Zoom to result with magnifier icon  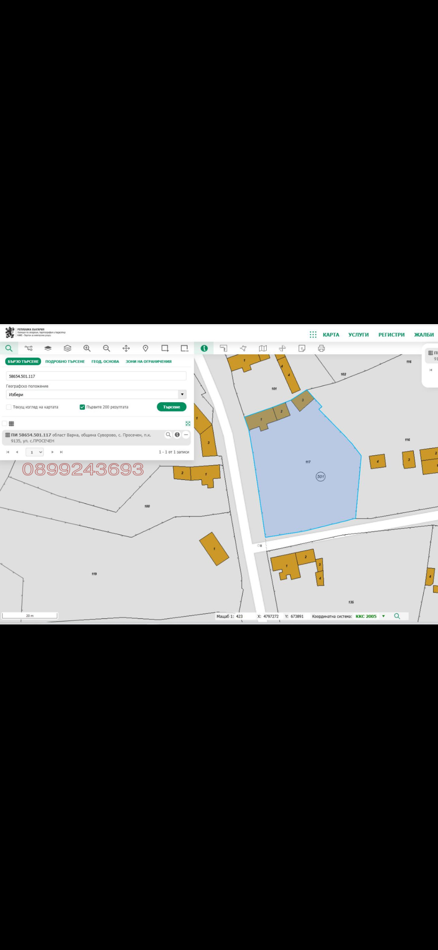[168, 435]
